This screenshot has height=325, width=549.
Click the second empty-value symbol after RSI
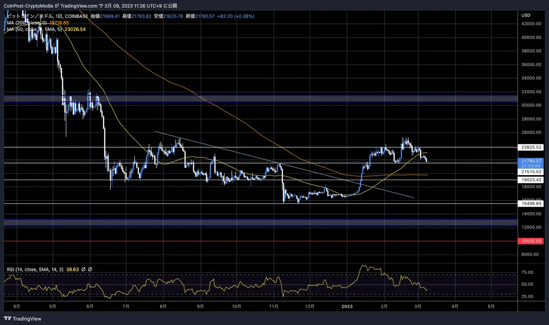click(90, 270)
